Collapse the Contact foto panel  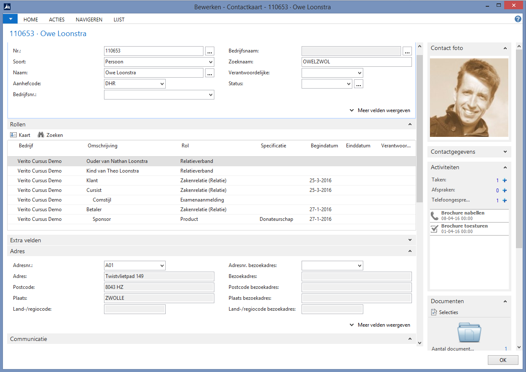[x=505, y=48]
